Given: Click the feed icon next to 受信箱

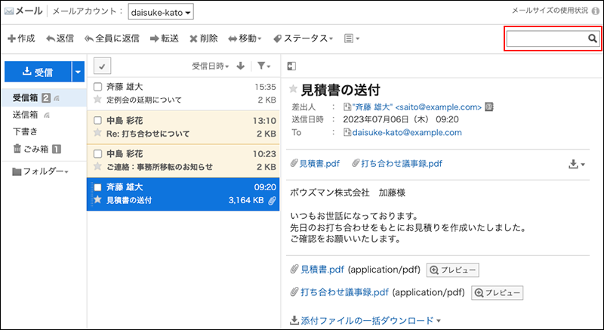Looking at the screenshot, I should coord(57,99).
